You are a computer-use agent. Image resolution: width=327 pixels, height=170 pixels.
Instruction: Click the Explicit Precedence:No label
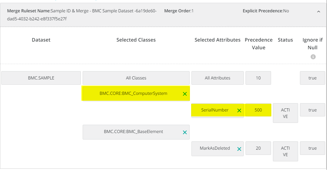click(x=266, y=11)
